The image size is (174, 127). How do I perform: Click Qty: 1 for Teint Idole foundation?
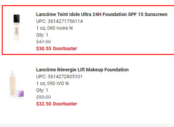coord(42,35)
